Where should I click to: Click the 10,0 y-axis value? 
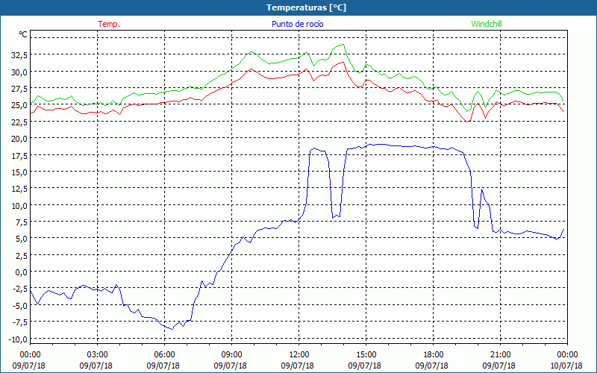(x=19, y=206)
